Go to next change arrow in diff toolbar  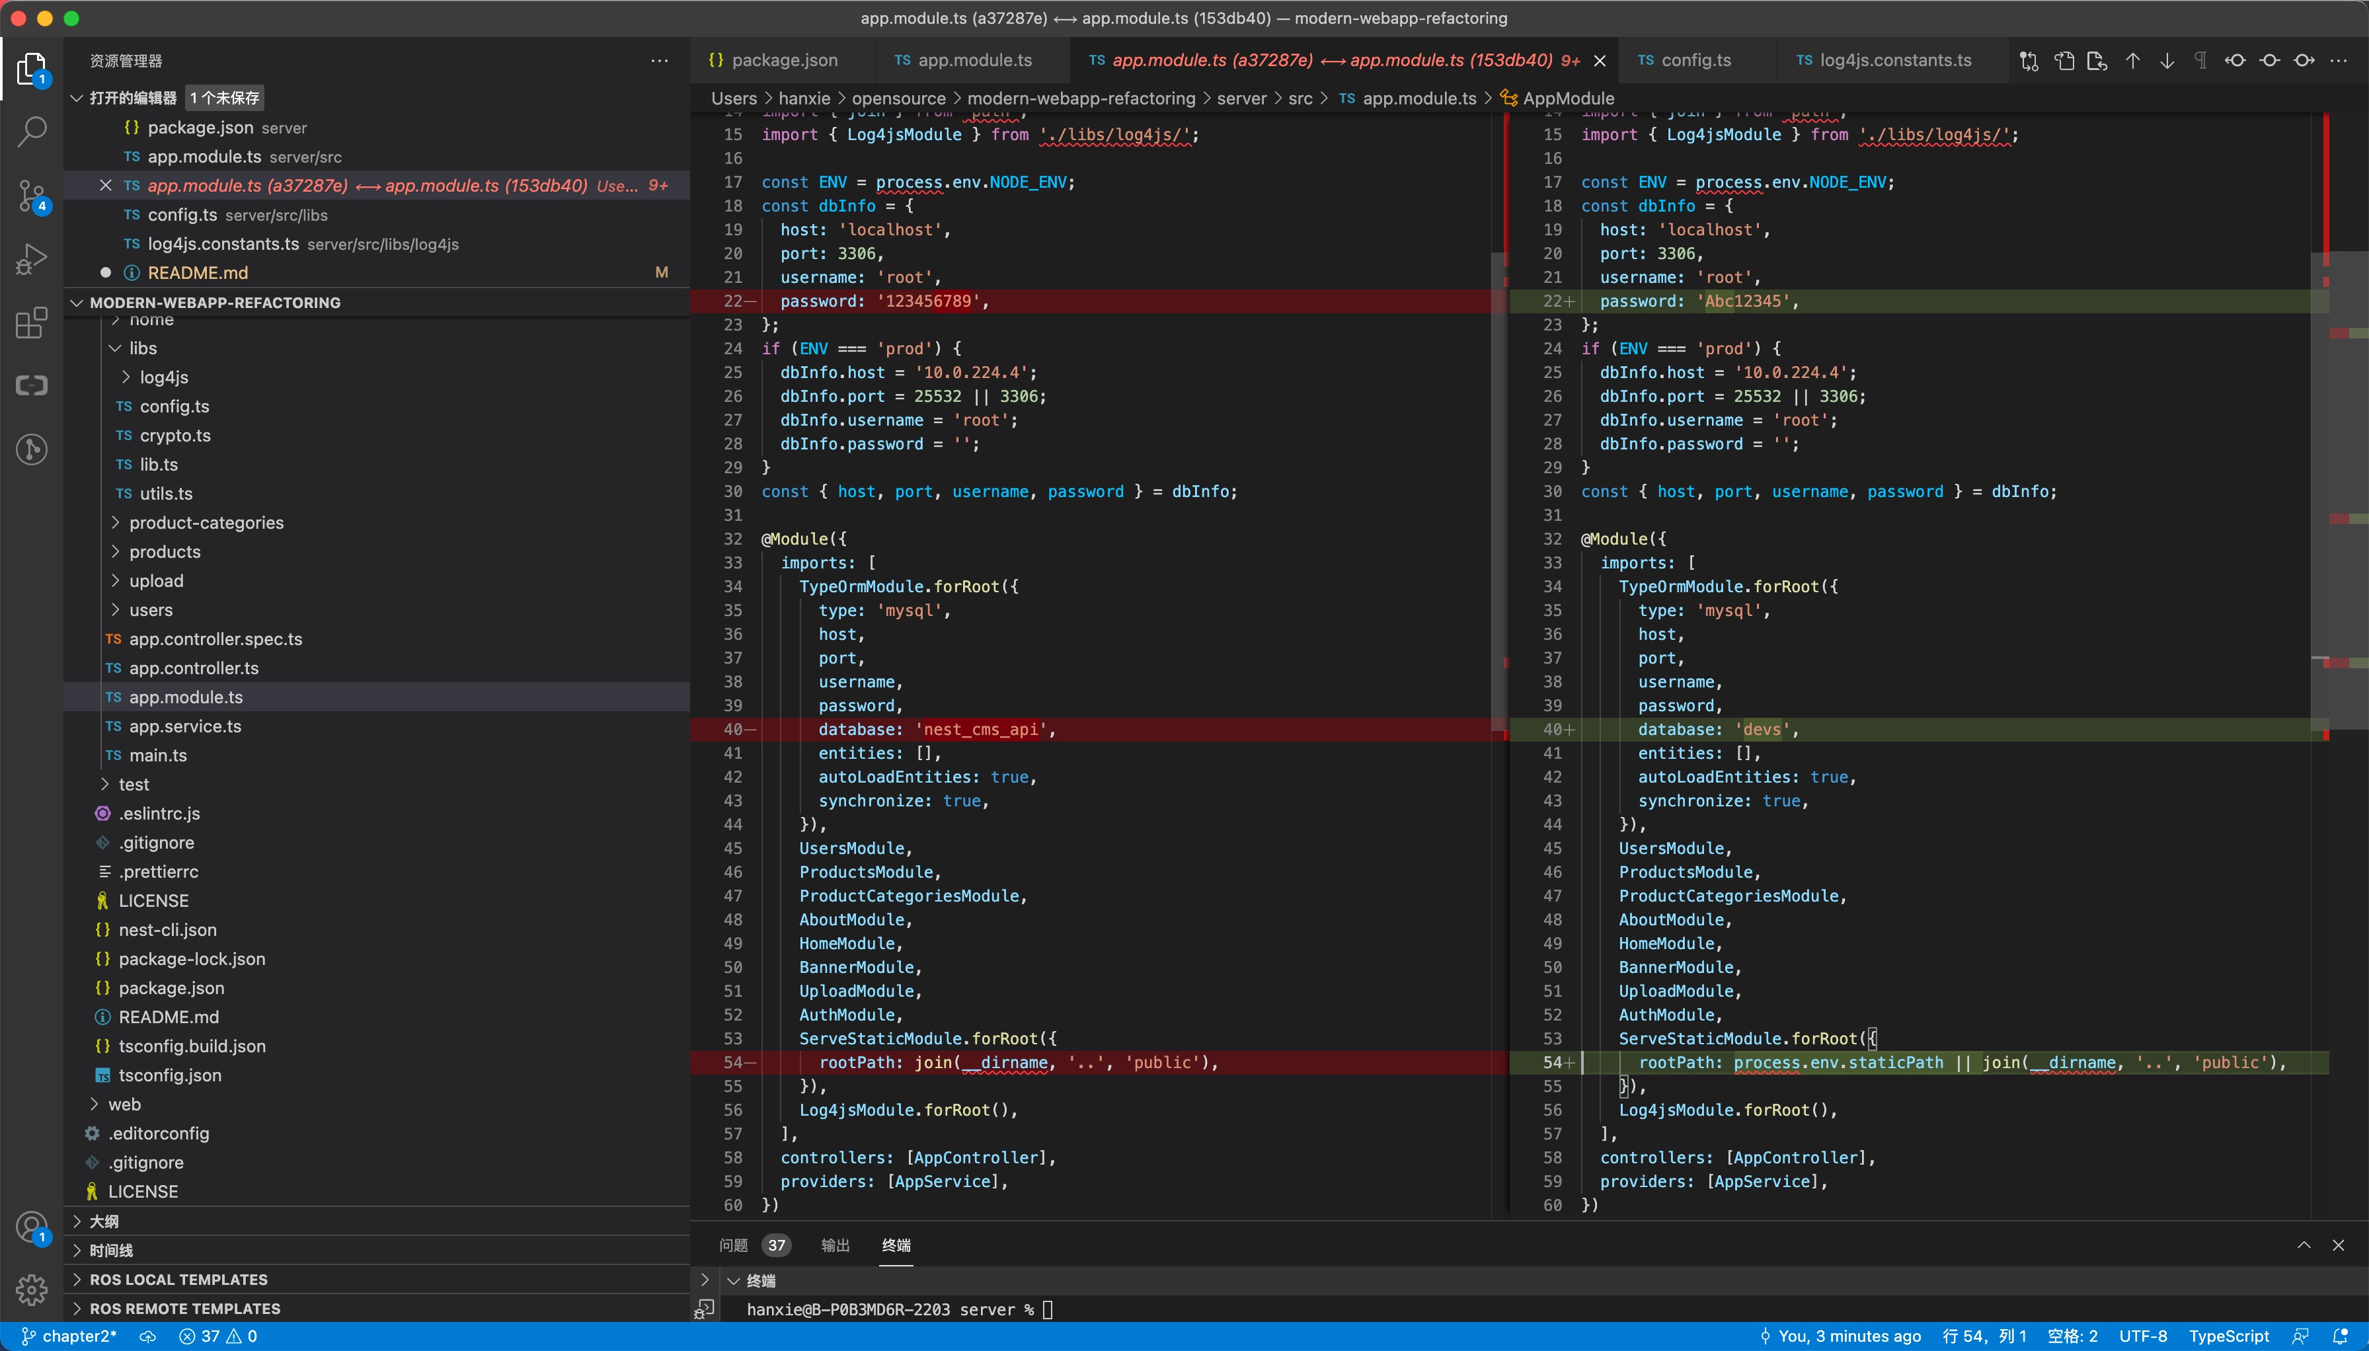click(x=2167, y=60)
